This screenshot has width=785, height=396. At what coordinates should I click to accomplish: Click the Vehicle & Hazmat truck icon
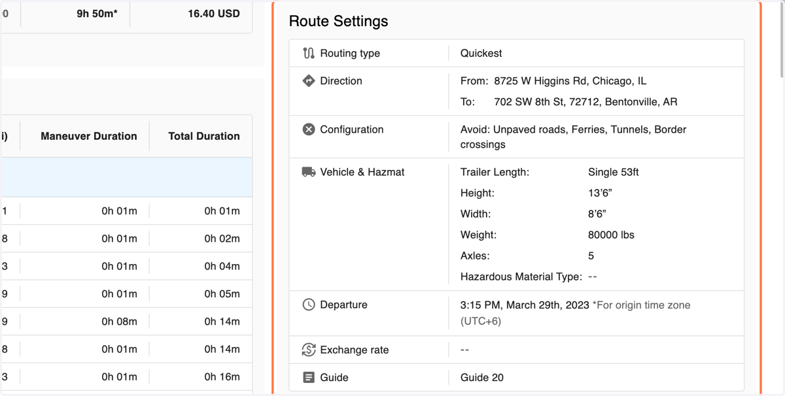[309, 172]
